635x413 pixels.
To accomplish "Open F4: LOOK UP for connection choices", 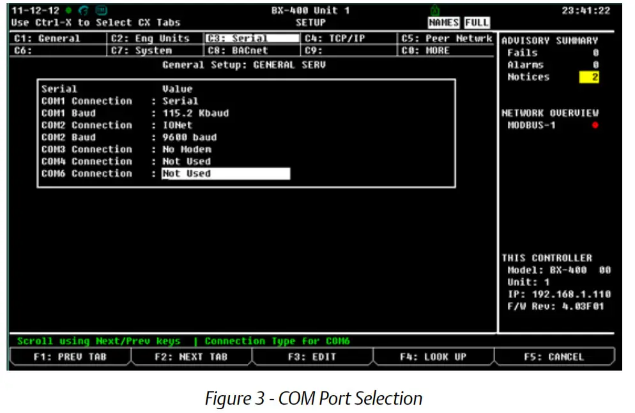I will point(432,356).
